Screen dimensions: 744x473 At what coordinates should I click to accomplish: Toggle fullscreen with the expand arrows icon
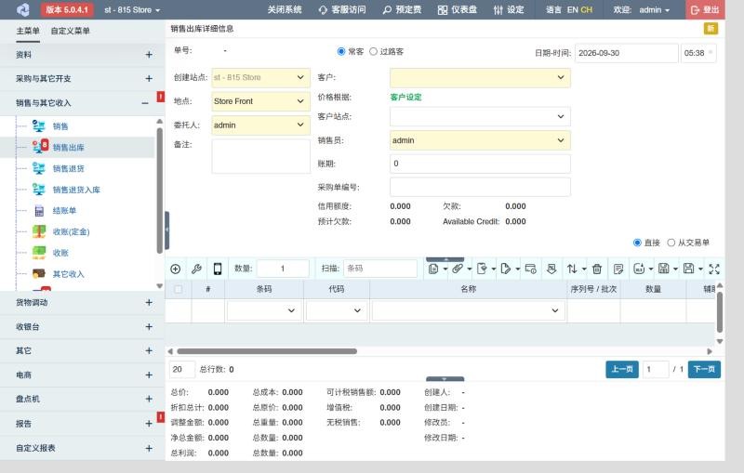(x=714, y=269)
